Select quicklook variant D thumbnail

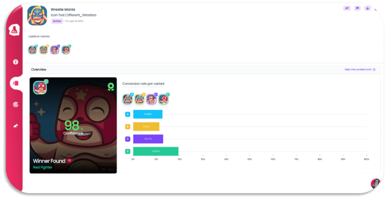[66, 50]
